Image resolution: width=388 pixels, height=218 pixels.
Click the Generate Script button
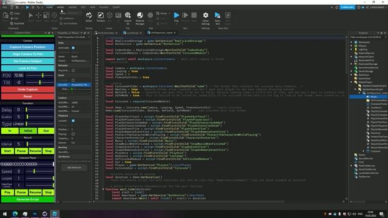[x=28, y=199]
